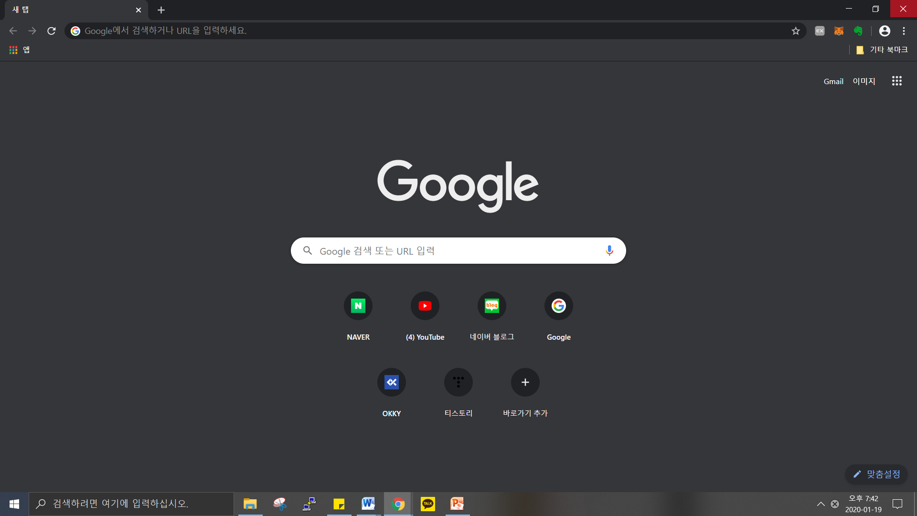Open the NAVER shortcut tile
The height and width of the screenshot is (516, 917).
click(x=358, y=306)
